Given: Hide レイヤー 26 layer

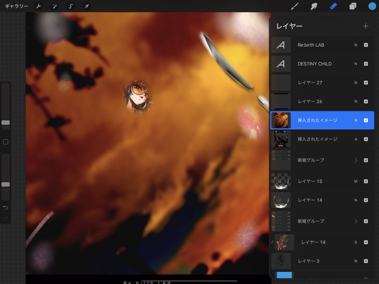Looking at the screenshot, I should (x=366, y=101).
